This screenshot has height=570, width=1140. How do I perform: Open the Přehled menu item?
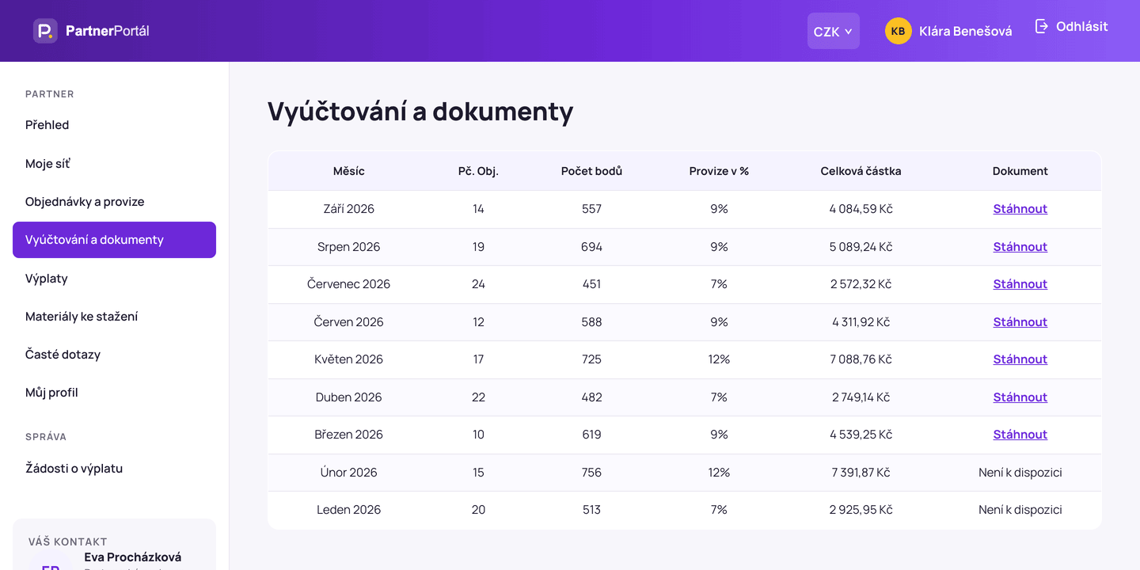114,125
